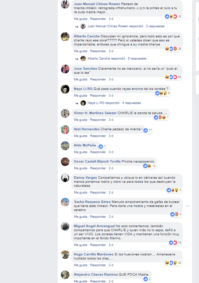The width and height of the screenshot is (199, 283).
Task: Expand 4 respuestas under Naye Li RG
Action: [x=131, y=103]
